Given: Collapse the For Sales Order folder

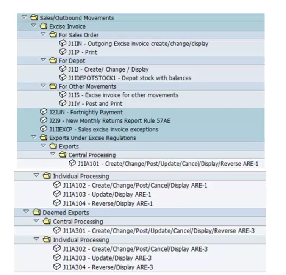Looking at the screenshot, I should click(x=43, y=34).
